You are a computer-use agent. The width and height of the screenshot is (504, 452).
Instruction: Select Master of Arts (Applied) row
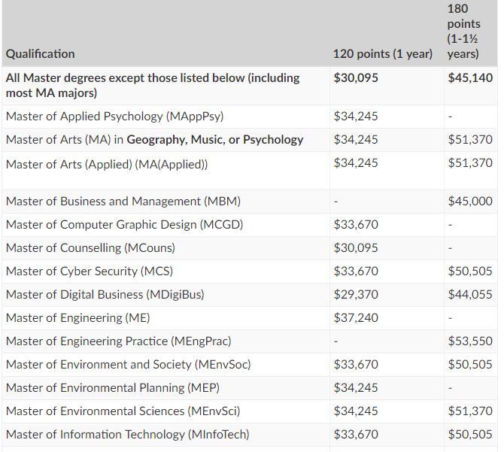(250, 170)
